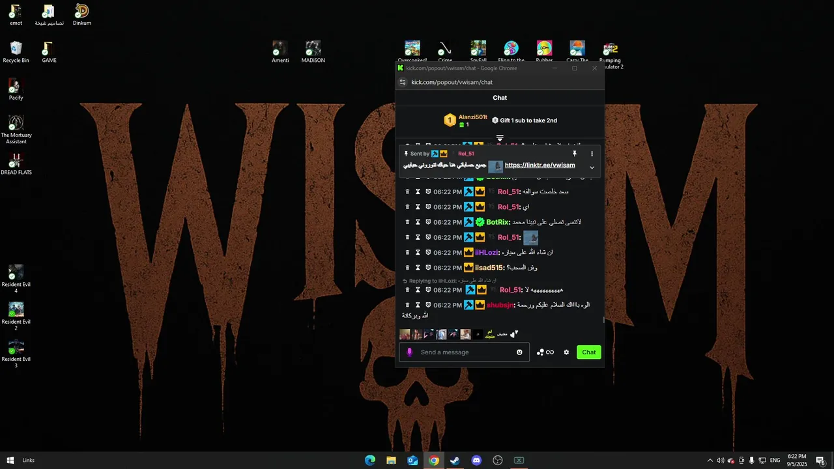
Task: Click the green Chat send button
Action: click(589, 352)
